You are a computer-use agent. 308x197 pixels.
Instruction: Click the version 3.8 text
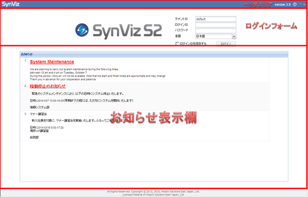tap(282, 5)
